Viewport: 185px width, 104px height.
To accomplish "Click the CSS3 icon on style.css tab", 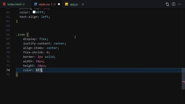I will [x=35, y=4].
